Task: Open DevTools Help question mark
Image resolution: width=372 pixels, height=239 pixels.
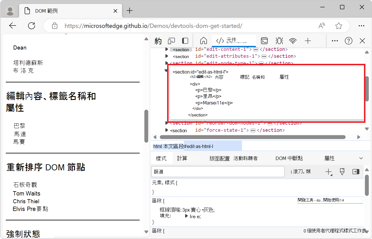Action: (349, 41)
